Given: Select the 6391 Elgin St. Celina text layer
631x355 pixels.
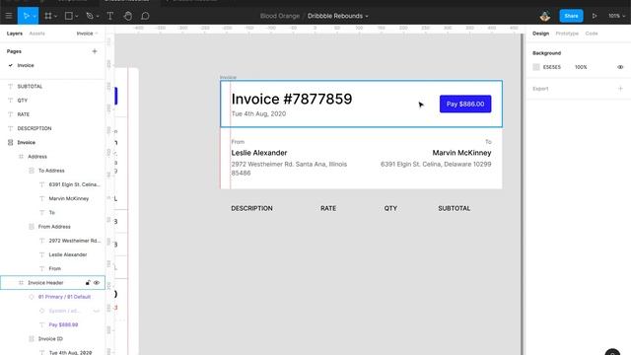Looking at the screenshot, I should (75, 184).
